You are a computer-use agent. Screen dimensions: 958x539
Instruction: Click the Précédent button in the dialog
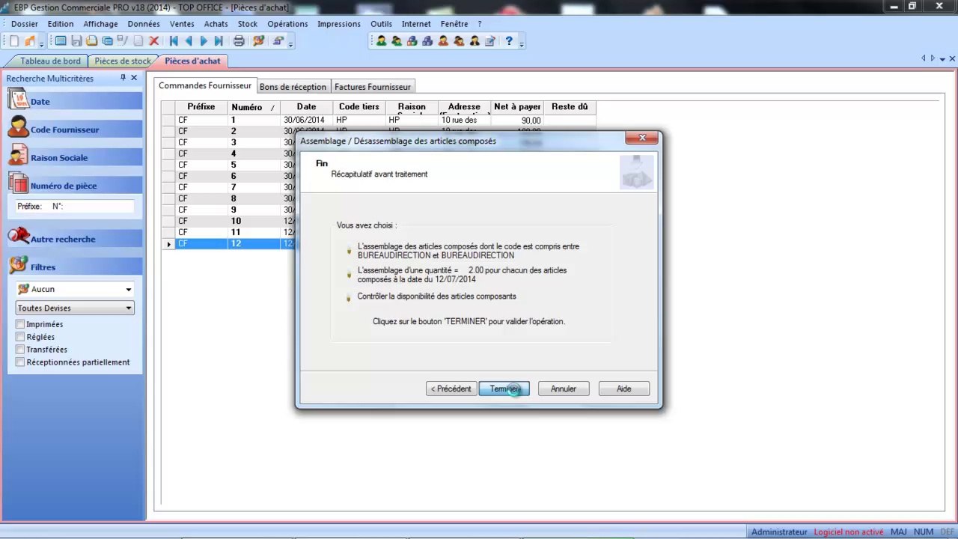[x=451, y=389]
